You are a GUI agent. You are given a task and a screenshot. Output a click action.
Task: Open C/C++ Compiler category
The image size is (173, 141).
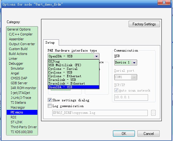pos(21,34)
